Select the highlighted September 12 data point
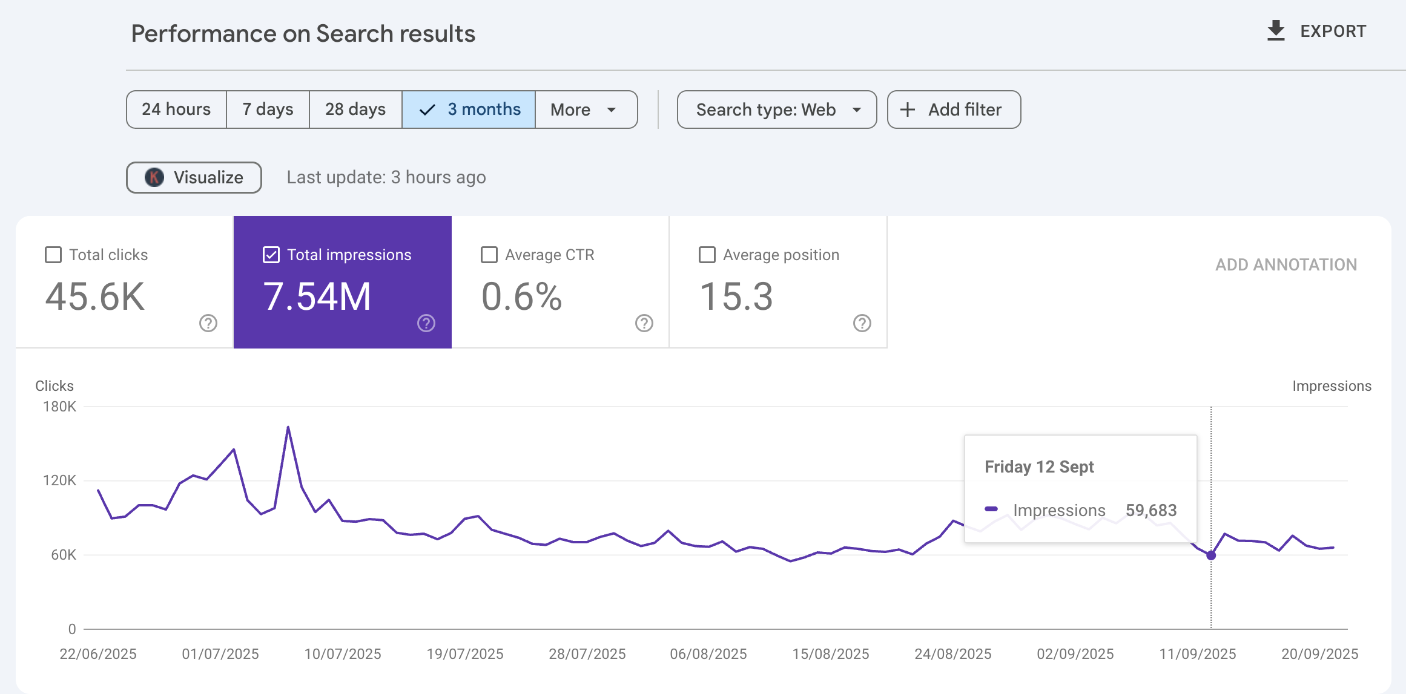 (1210, 556)
